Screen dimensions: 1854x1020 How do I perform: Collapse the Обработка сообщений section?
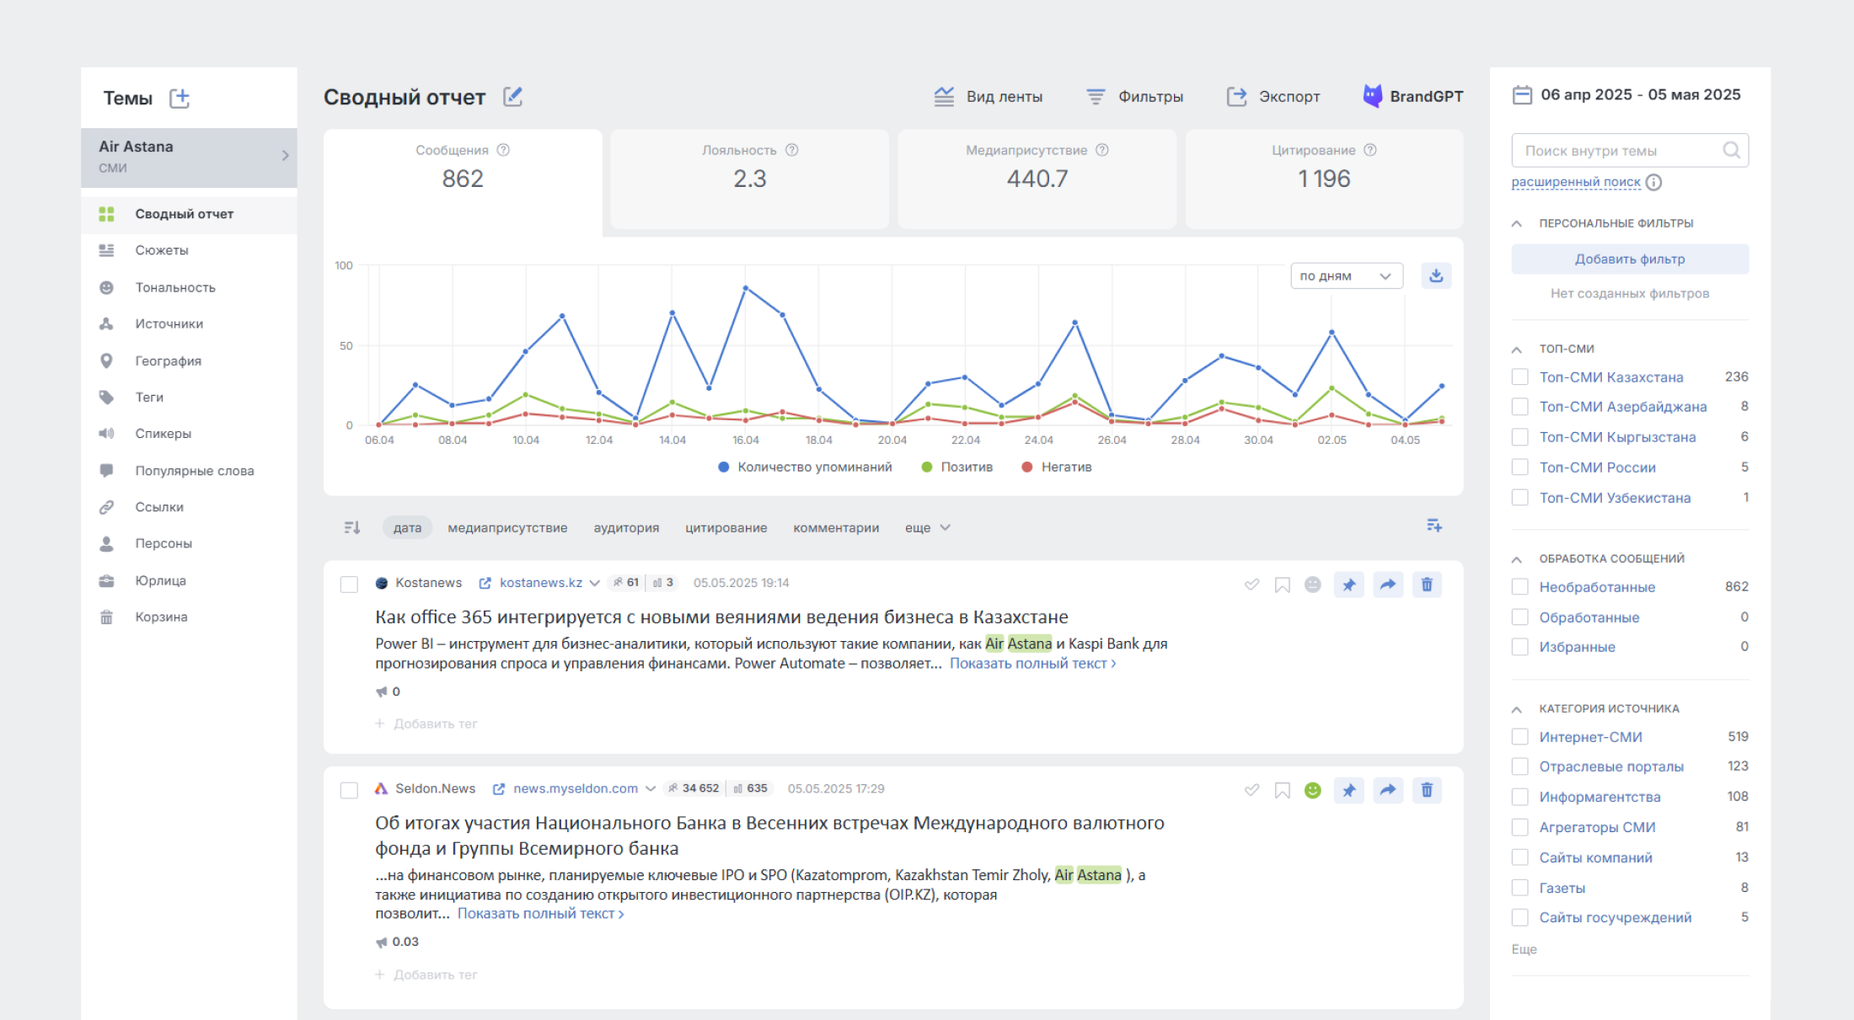(1516, 559)
